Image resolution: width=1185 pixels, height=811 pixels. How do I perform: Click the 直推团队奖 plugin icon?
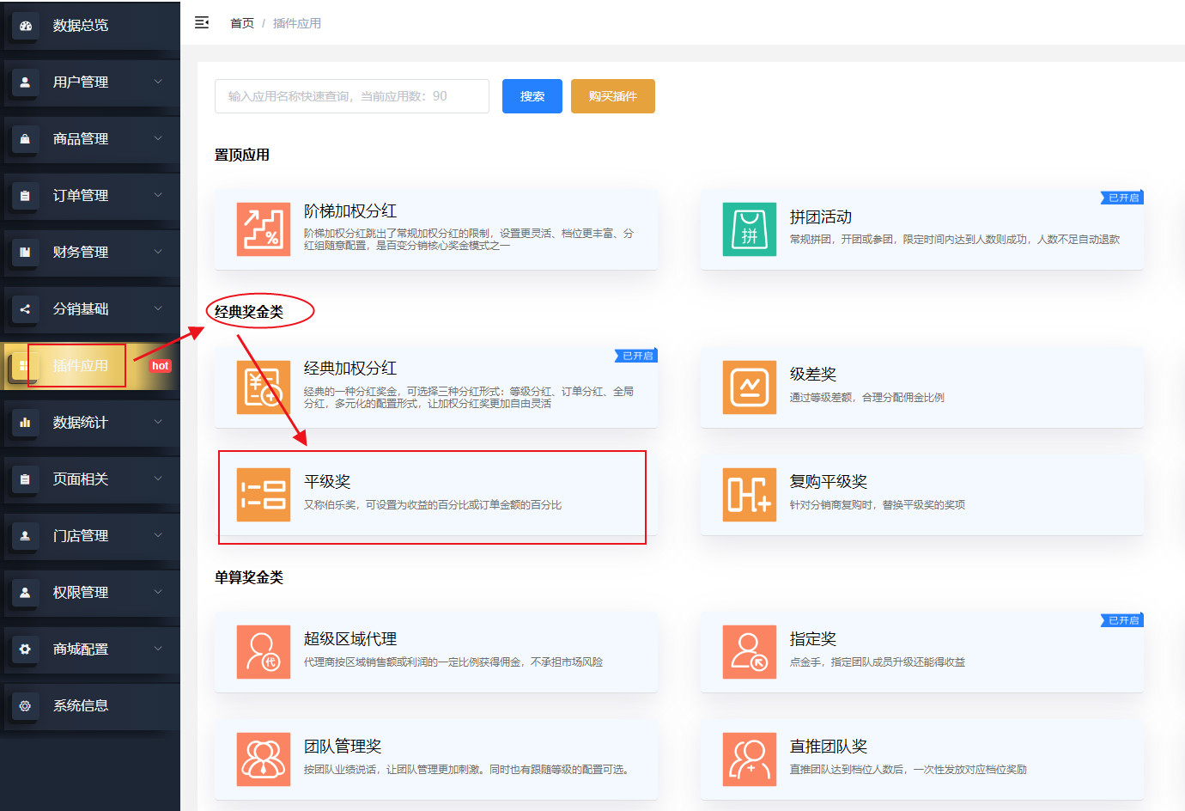749,759
